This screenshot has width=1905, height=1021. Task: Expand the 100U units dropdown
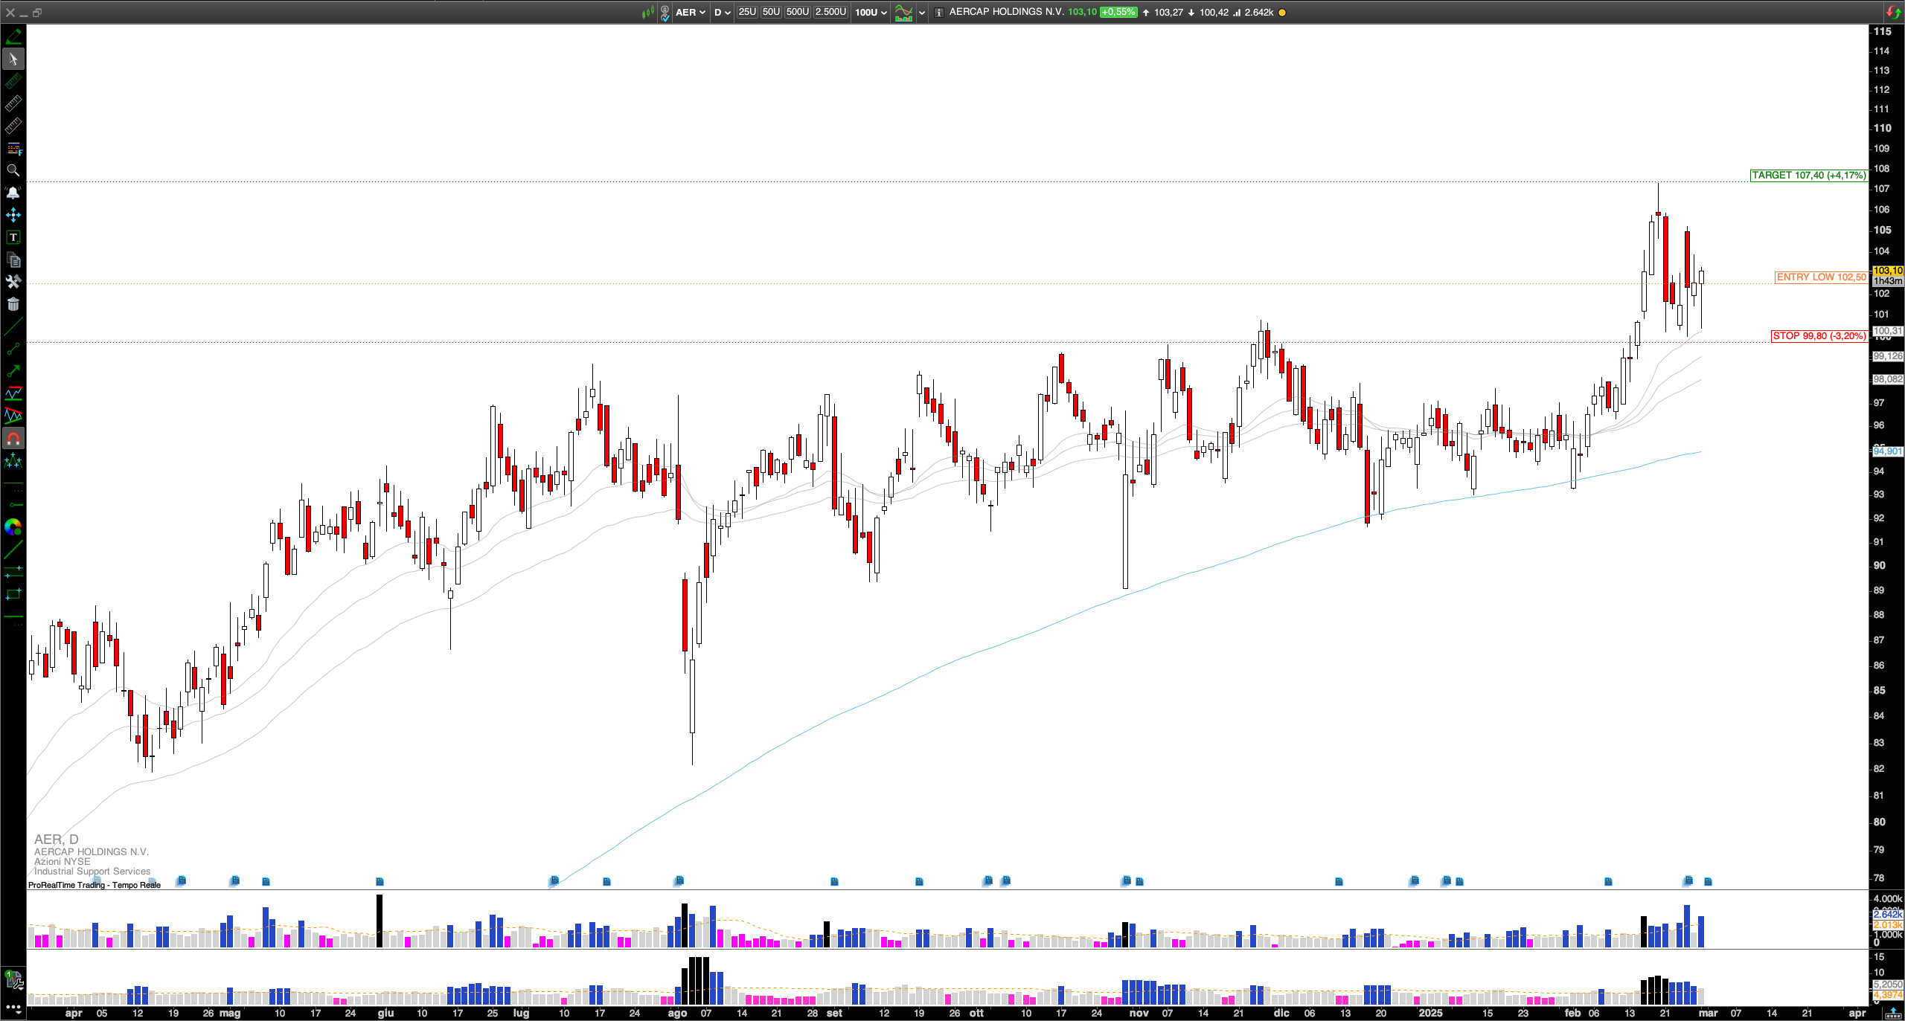click(871, 12)
